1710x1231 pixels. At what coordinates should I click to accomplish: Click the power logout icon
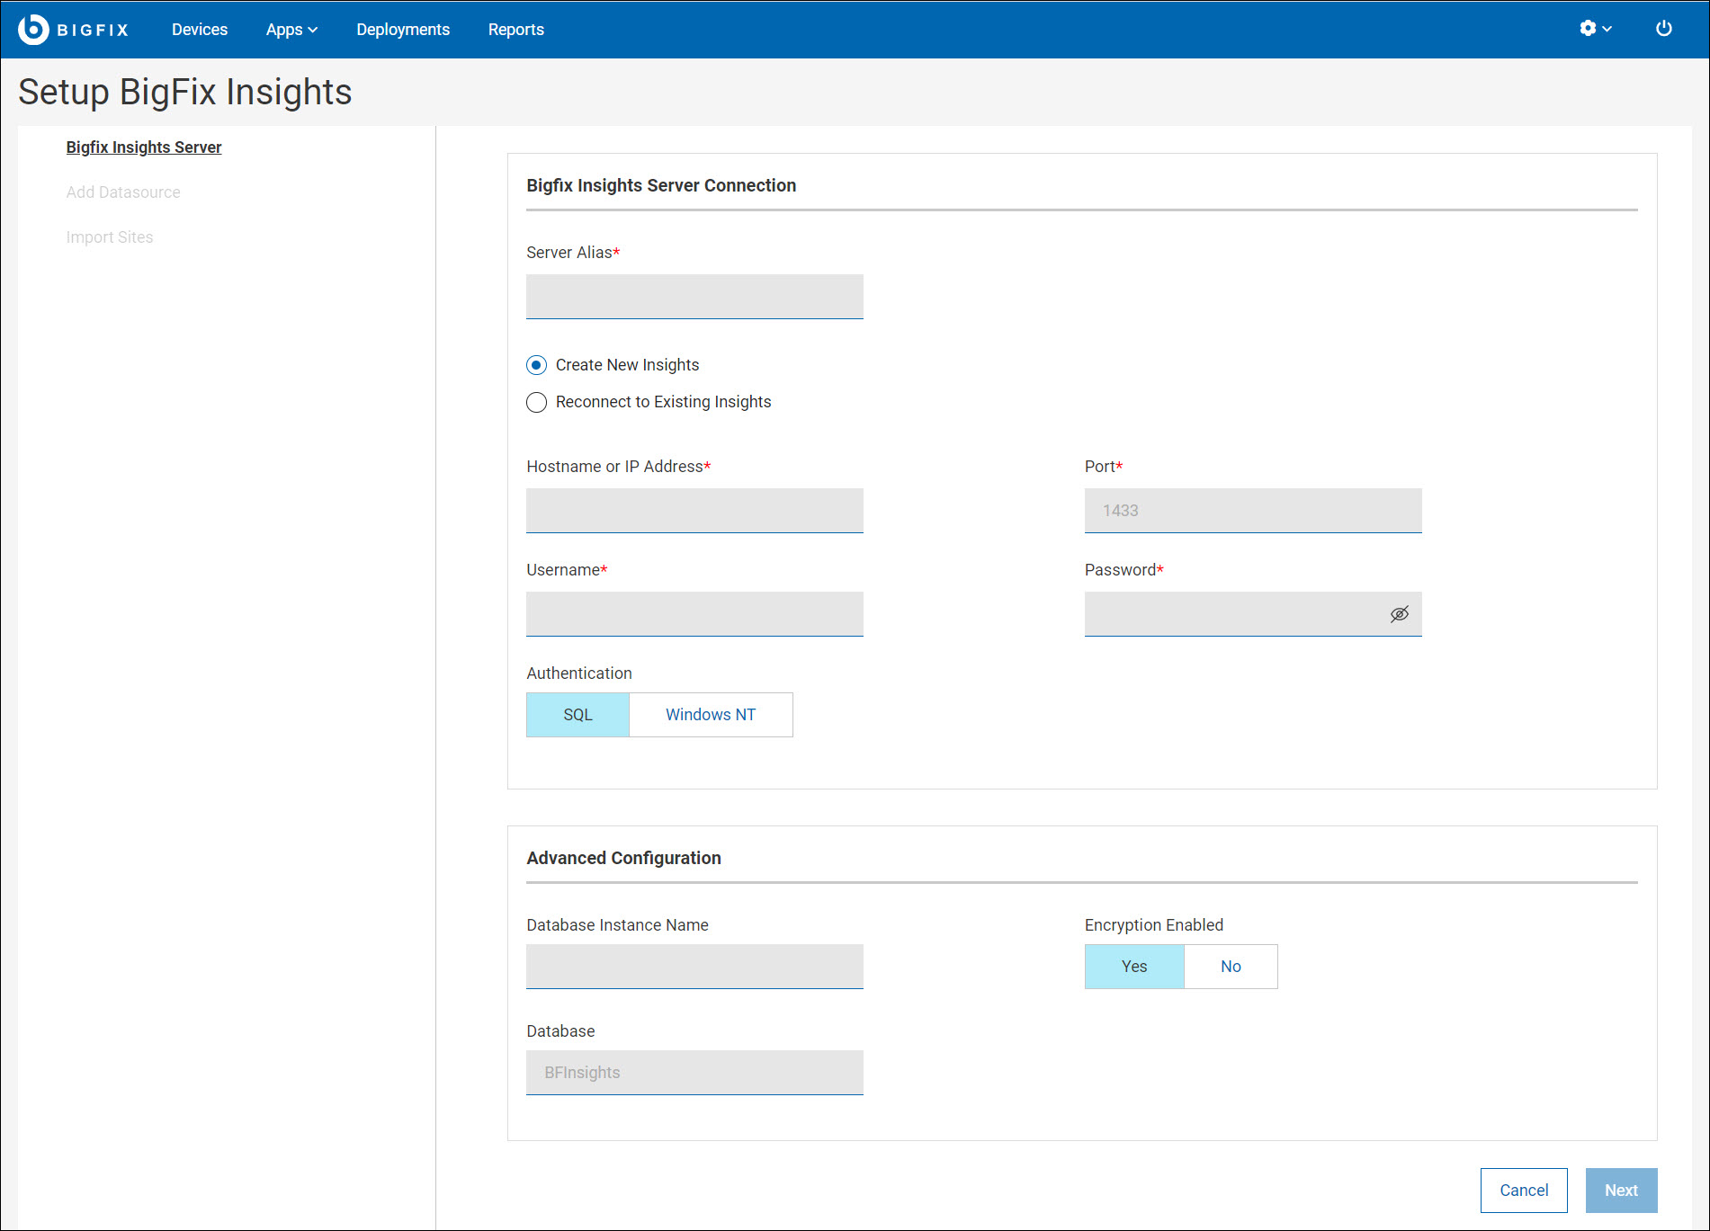click(x=1663, y=29)
